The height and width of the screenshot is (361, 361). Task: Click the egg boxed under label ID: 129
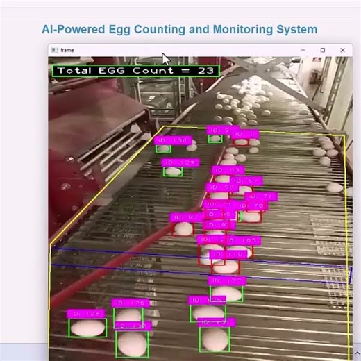coord(173,171)
